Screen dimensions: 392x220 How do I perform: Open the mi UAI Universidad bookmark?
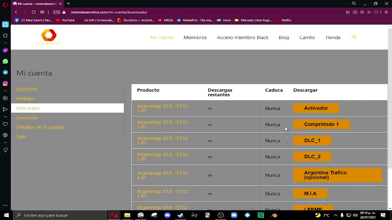click(x=96, y=20)
